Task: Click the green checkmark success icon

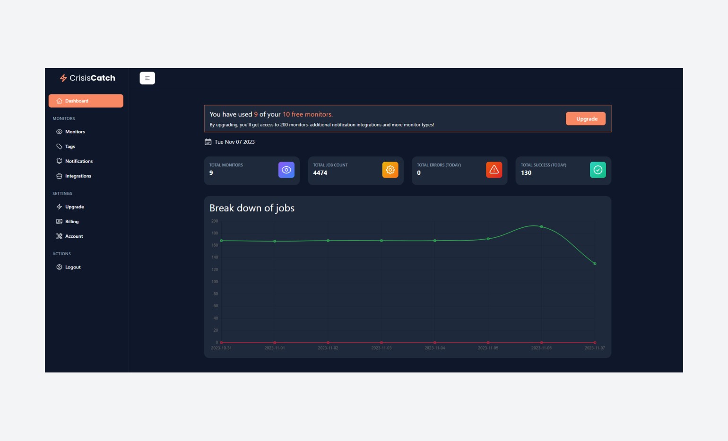Action: click(x=598, y=170)
